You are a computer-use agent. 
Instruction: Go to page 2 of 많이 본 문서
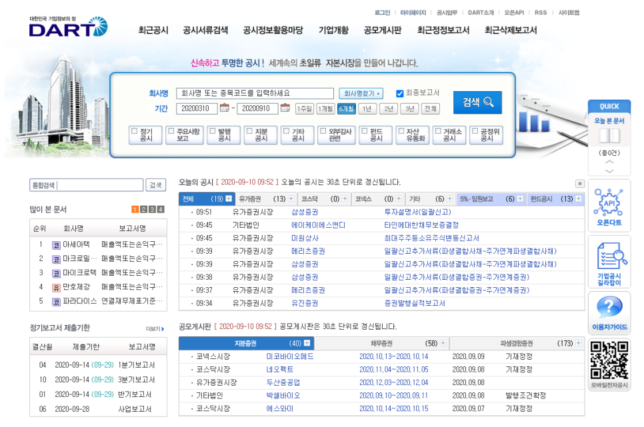(x=143, y=209)
